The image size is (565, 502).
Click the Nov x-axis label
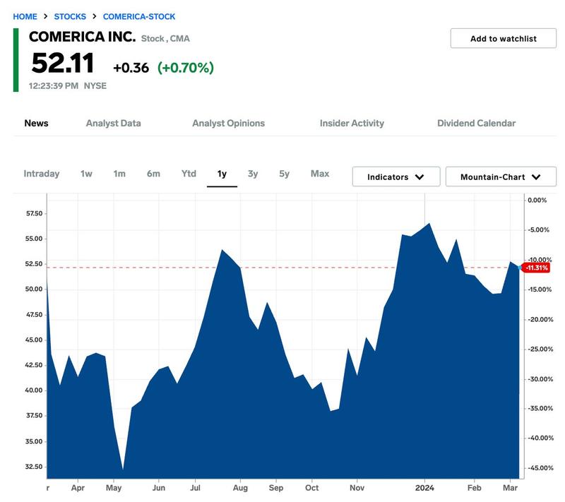[357, 488]
